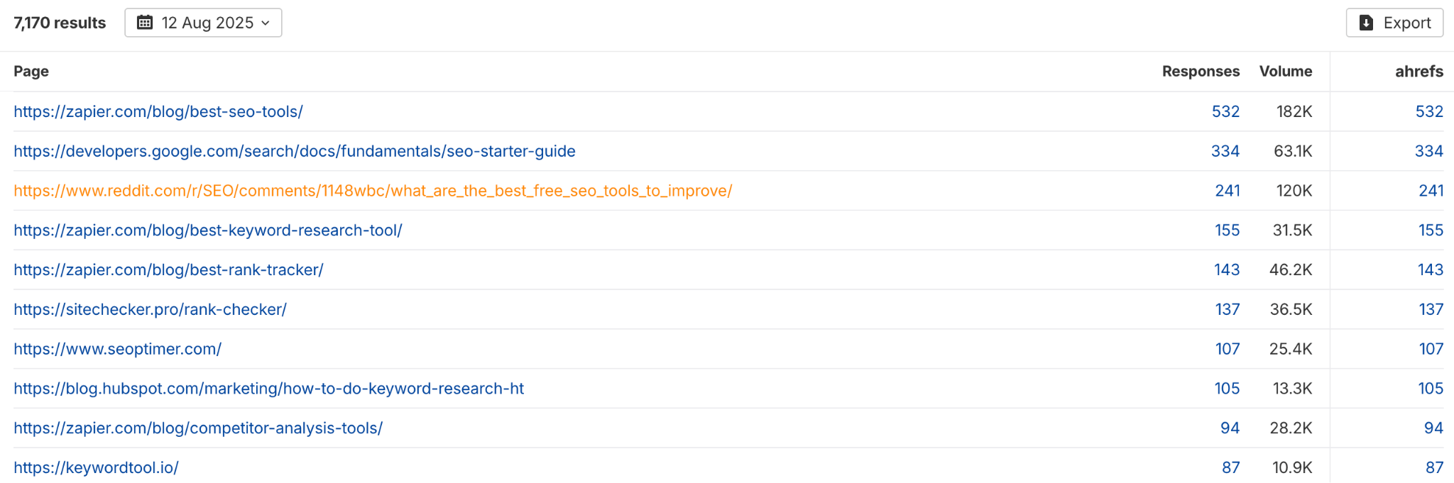This screenshot has width=1454, height=483.
Task: Click the 532 responses count for best-seo-tools
Action: coord(1226,111)
